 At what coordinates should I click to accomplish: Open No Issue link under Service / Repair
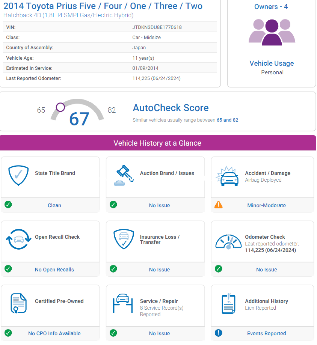[159, 333]
